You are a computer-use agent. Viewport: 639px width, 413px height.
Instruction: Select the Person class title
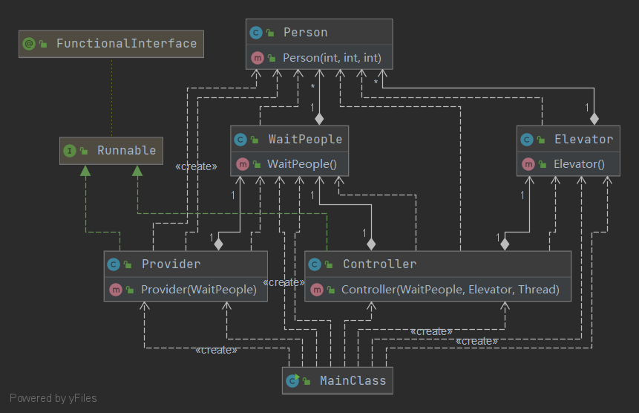[x=305, y=32]
